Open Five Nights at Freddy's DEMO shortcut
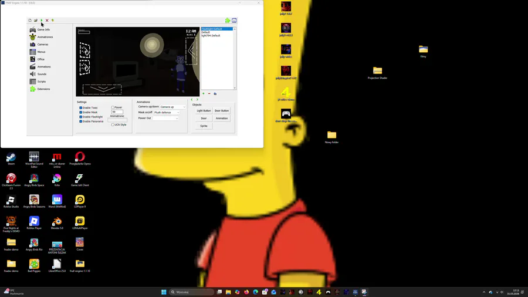Image resolution: width=528 pixels, height=297 pixels. tap(11, 225)
